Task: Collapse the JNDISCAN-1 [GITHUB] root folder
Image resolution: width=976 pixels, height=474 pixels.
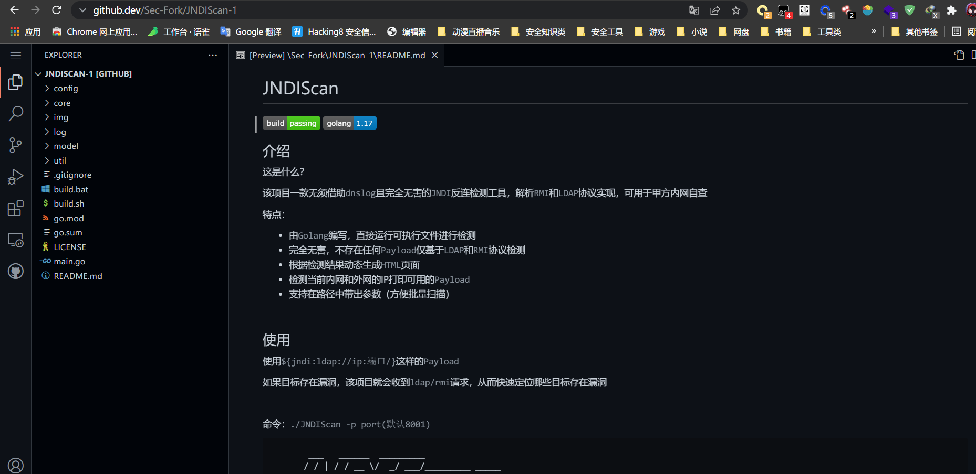Action: (x=130, y=74)
